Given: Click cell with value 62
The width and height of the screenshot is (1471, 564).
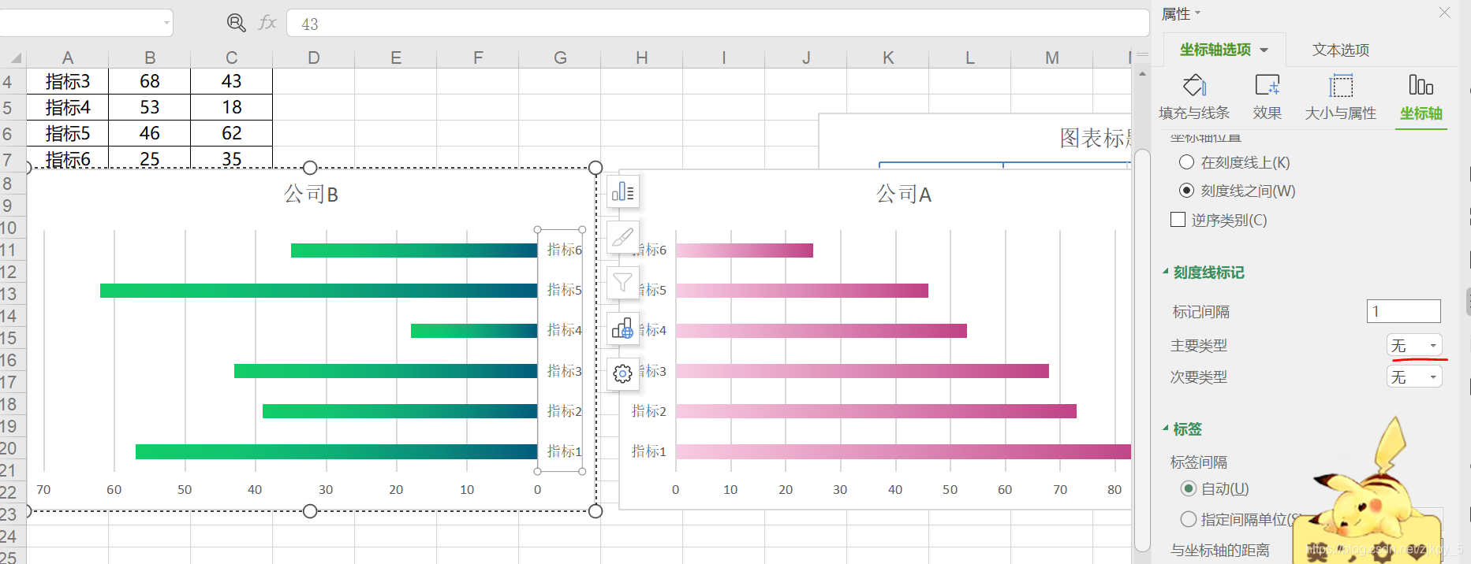Looking at the screenshot, I should tap(232, 133).
